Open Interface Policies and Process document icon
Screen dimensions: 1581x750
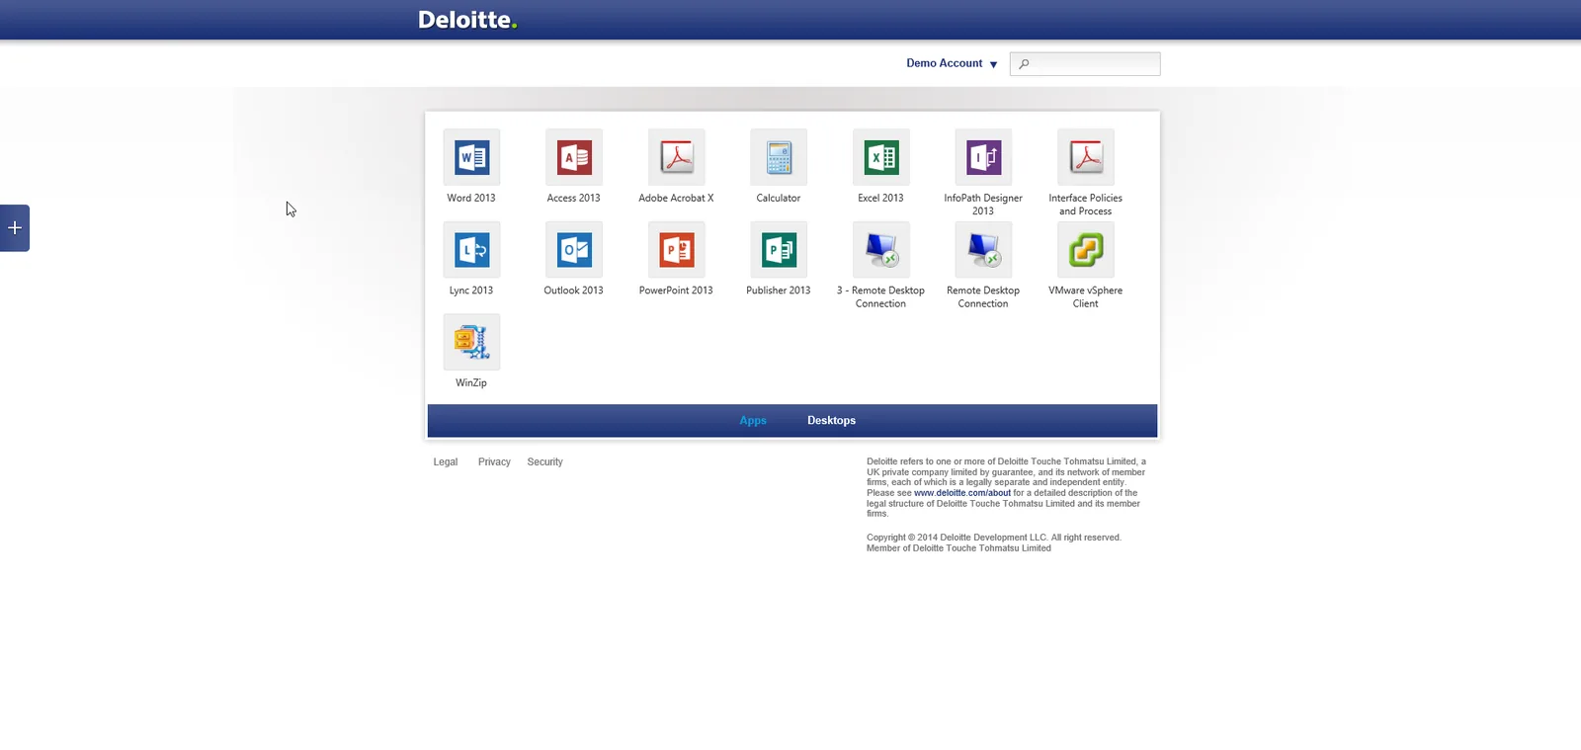[x=1086, y=157]
